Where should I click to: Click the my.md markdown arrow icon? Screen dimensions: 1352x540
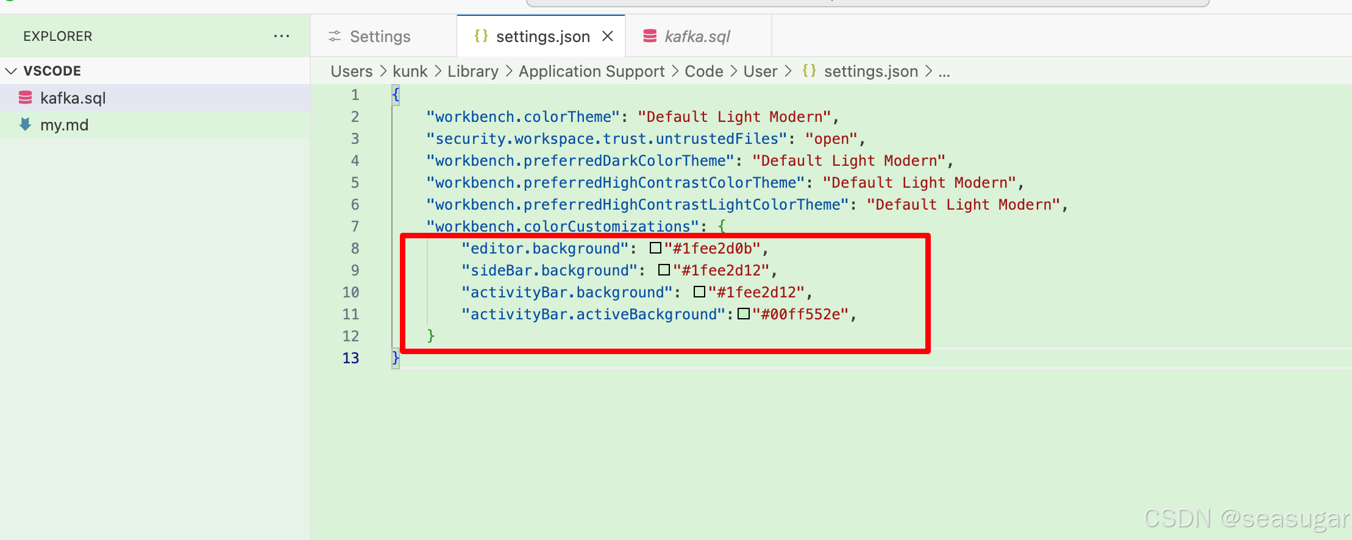(25, 124)
